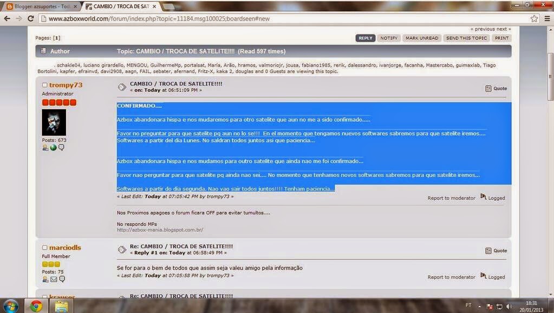The height and width of the screenshot is (313, 554).
Task: Open a new browser tab
Action: (x=169, y=6)
